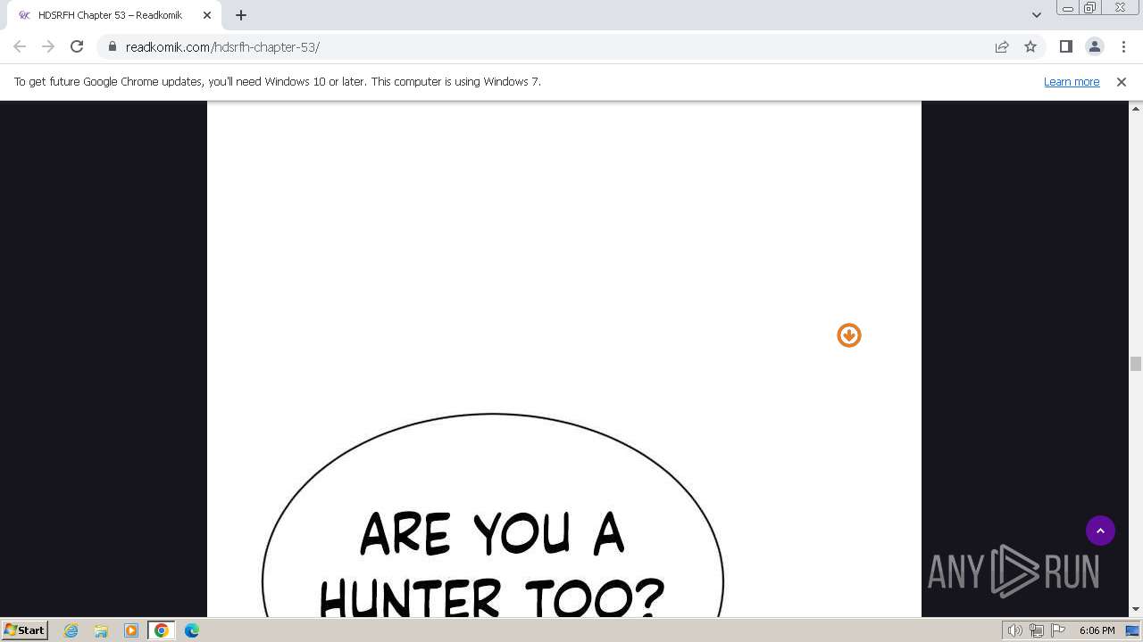Click the browser back arrow
Screen dimensions: 1143x642
[x=20, y=46]
